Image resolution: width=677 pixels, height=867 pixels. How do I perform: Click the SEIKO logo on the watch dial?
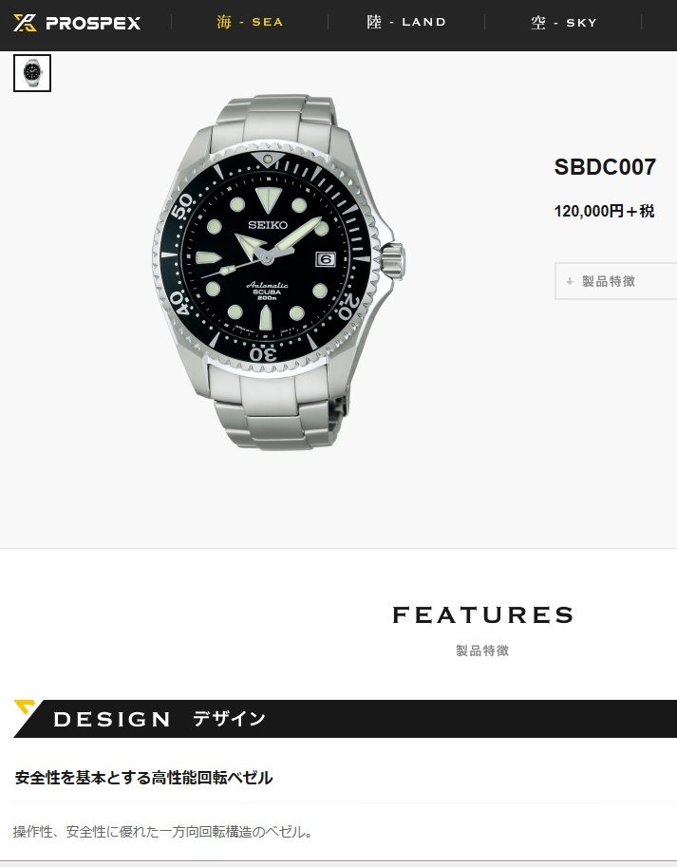point(268,225)
